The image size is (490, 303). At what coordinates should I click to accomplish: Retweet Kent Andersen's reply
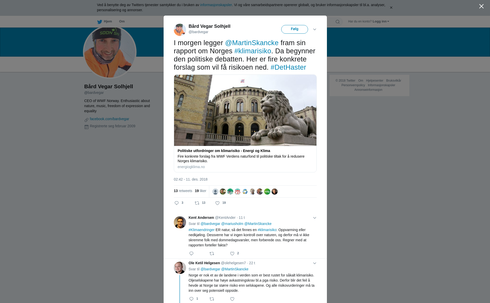tap(212, 254)
